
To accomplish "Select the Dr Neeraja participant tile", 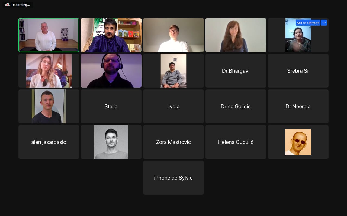I will [x=298, y=106].
